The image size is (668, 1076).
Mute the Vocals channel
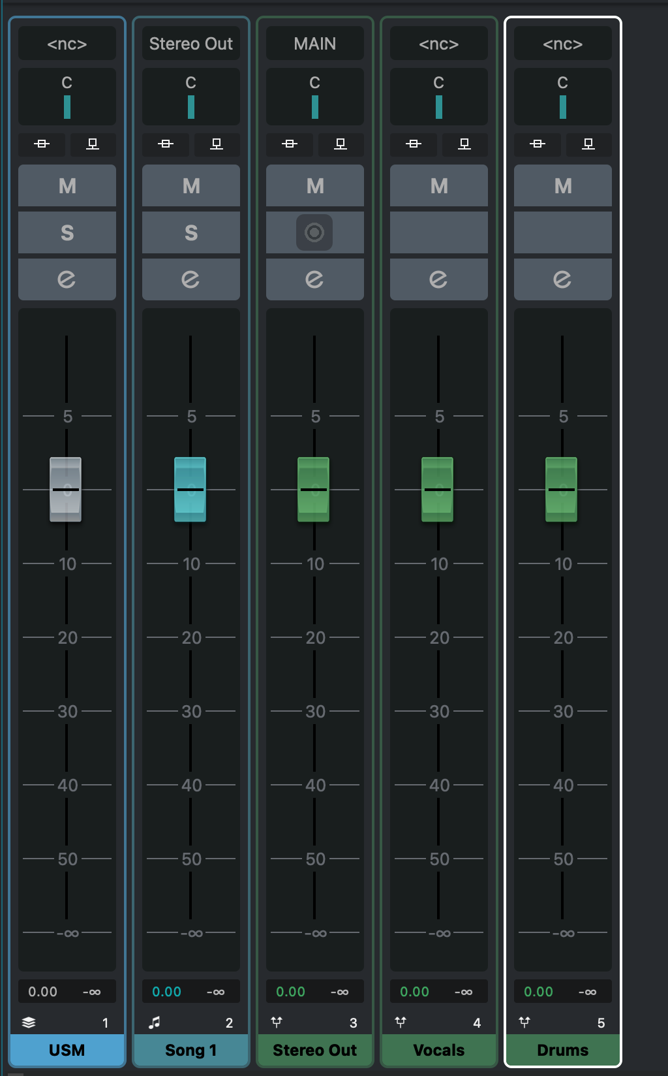(438, 186)
